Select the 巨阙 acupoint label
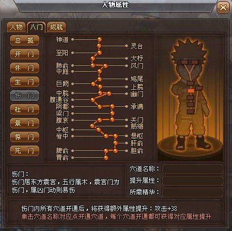 click(x=62, y=83)
